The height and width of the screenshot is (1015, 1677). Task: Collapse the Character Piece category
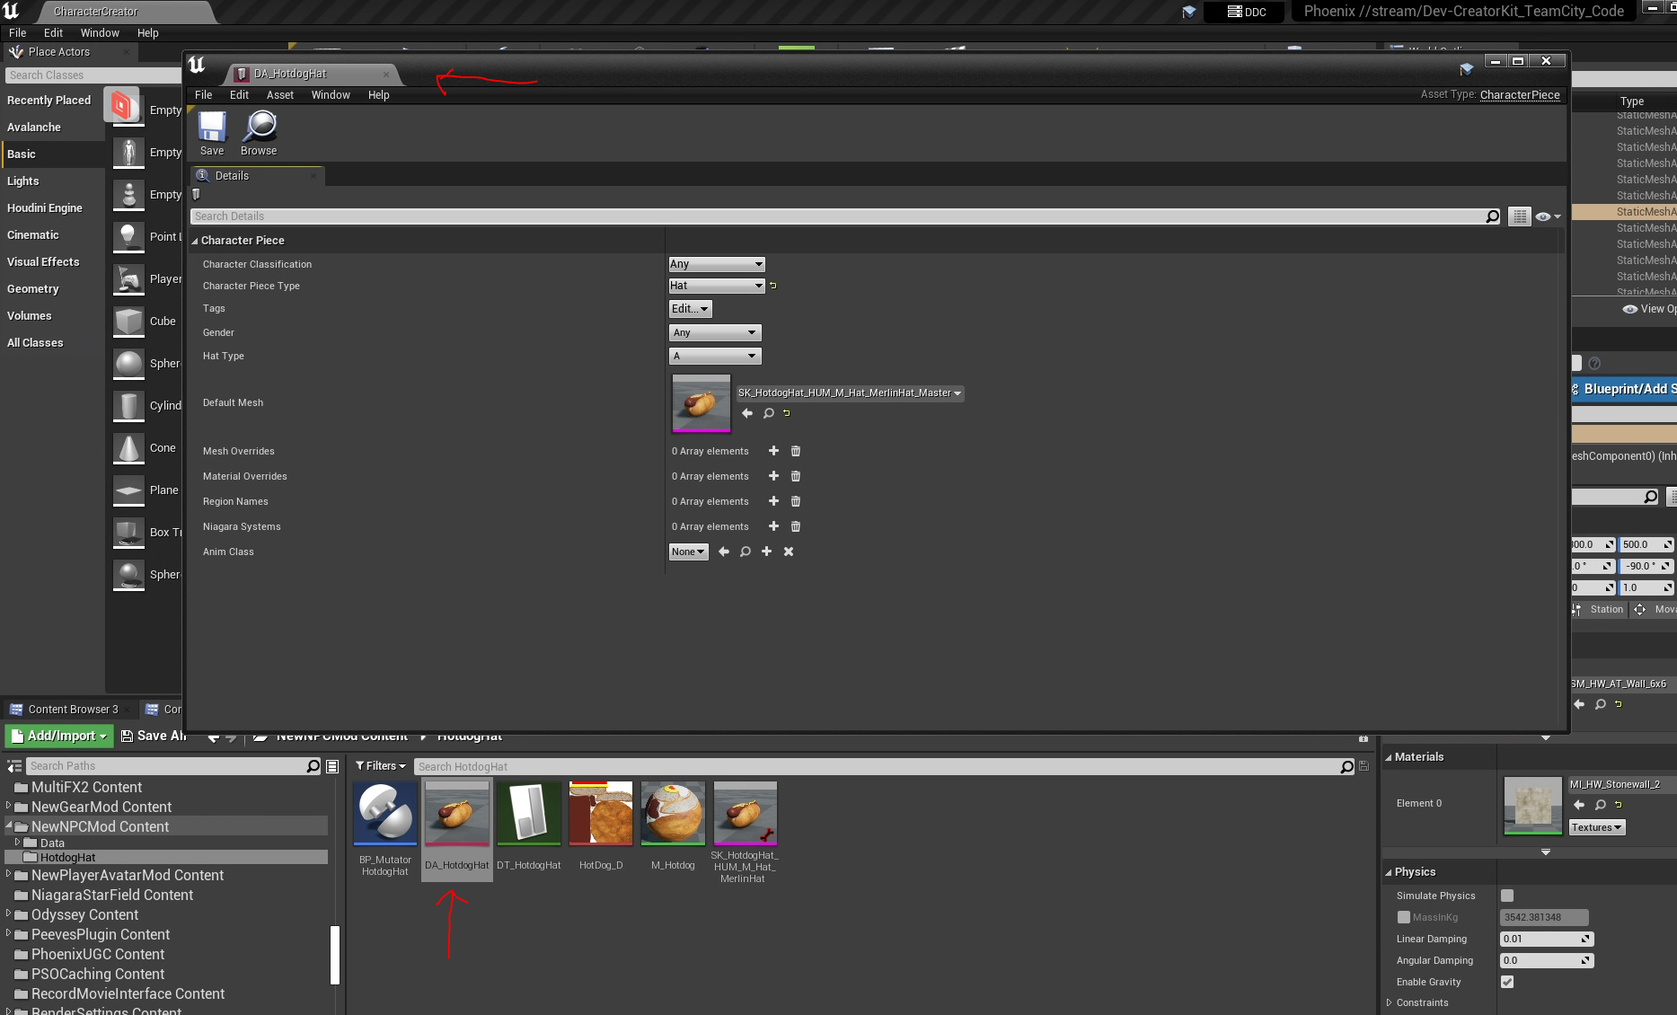tap(195, 241)
